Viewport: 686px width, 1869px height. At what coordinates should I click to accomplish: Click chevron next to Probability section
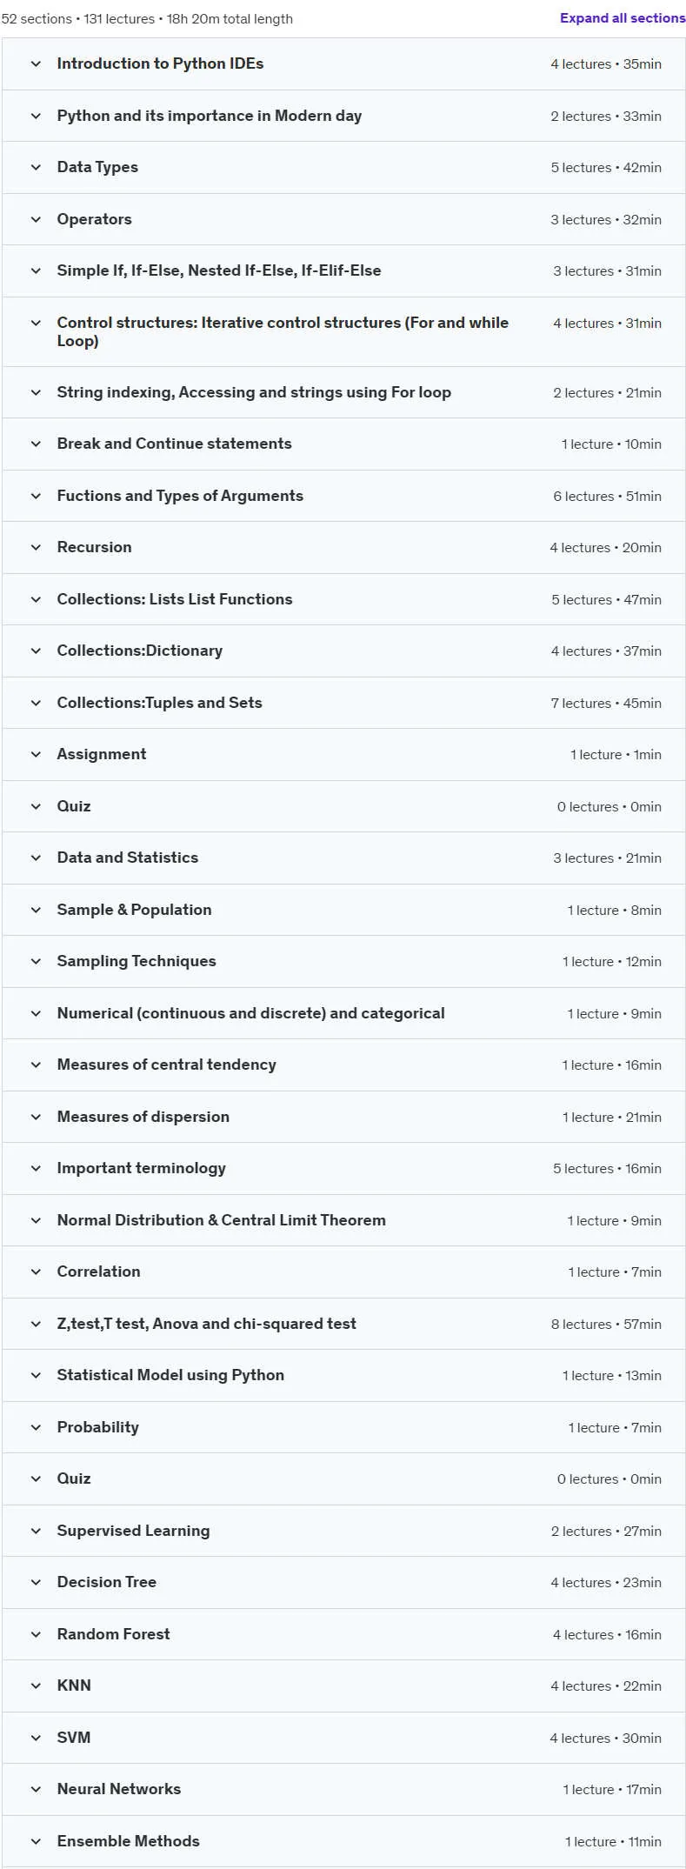click(36, 1427)
